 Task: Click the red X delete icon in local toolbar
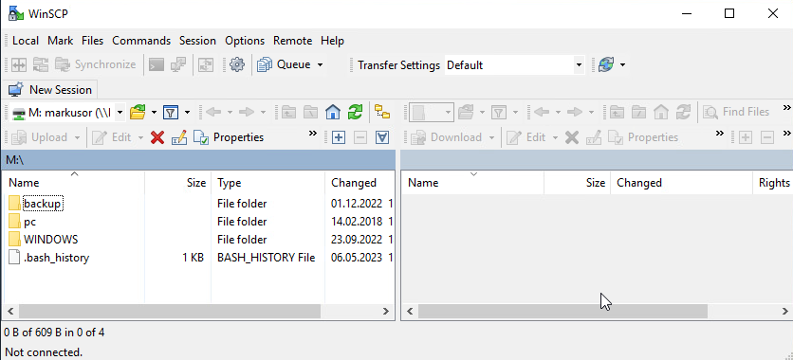coord(157,137)
